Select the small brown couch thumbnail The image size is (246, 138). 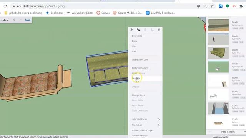pos(218,122)
